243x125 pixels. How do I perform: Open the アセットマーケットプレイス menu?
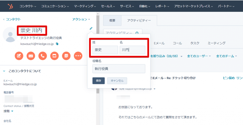coord(193,6)
